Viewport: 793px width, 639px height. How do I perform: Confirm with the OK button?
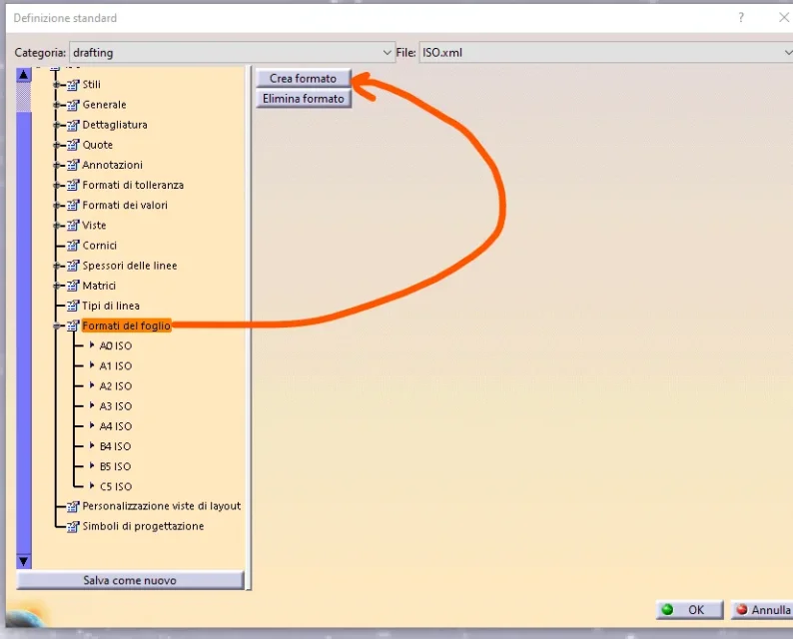coord(687,610)
